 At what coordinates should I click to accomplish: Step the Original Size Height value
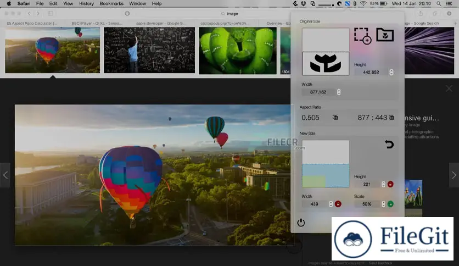pos(391,72)
